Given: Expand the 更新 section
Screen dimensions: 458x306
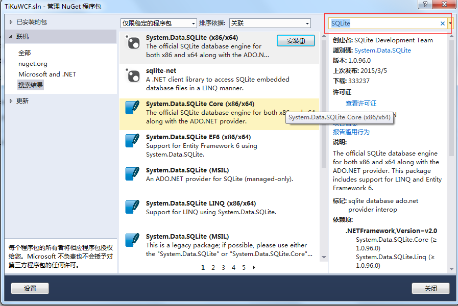Looking at the screenshot, I should pos(11,101).
